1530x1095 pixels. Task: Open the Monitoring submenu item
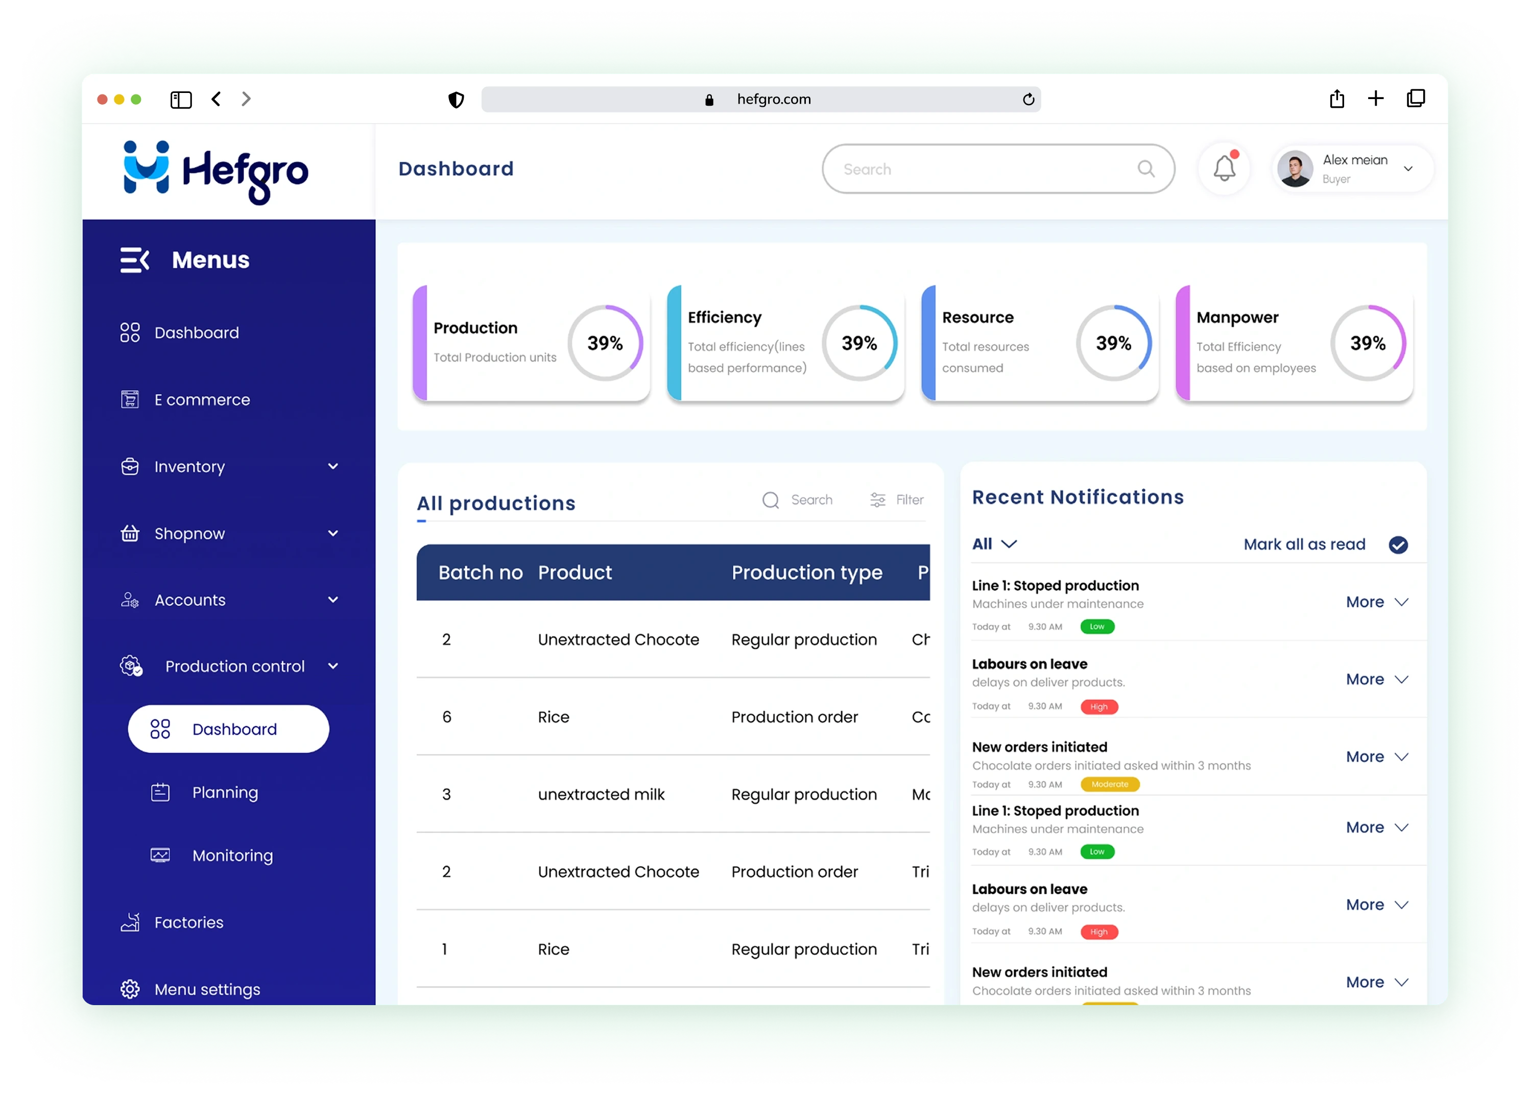coord(232,855)
